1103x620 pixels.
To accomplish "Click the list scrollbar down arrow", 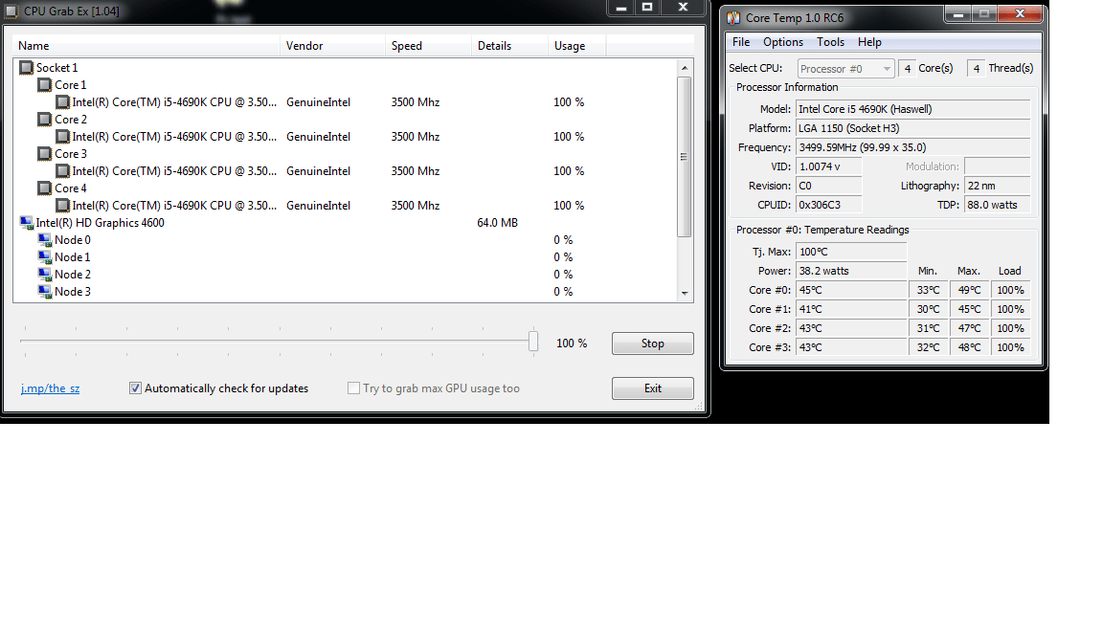I will point(685,293).
